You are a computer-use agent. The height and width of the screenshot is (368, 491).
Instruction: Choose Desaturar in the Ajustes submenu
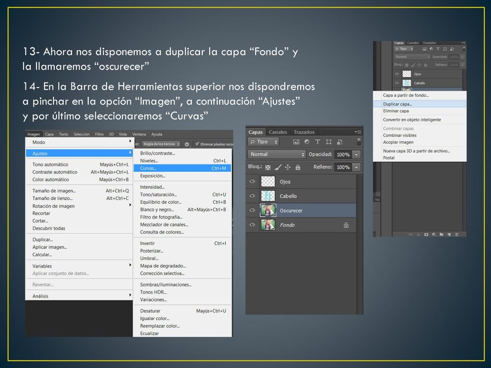182,310
